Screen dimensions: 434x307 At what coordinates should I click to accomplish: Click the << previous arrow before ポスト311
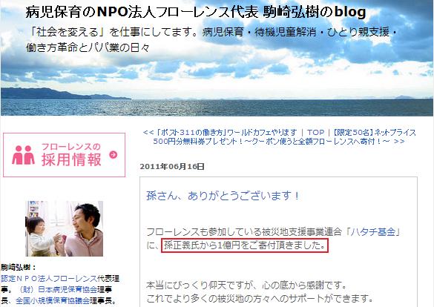[148, 133]
